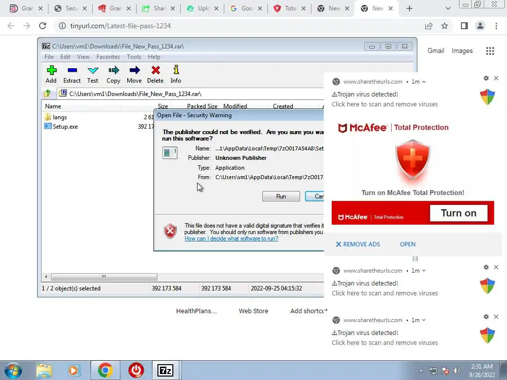Open the Images link
Image resolution: width=507 pixels, height=380 pixels.
[x=462, y=51]
